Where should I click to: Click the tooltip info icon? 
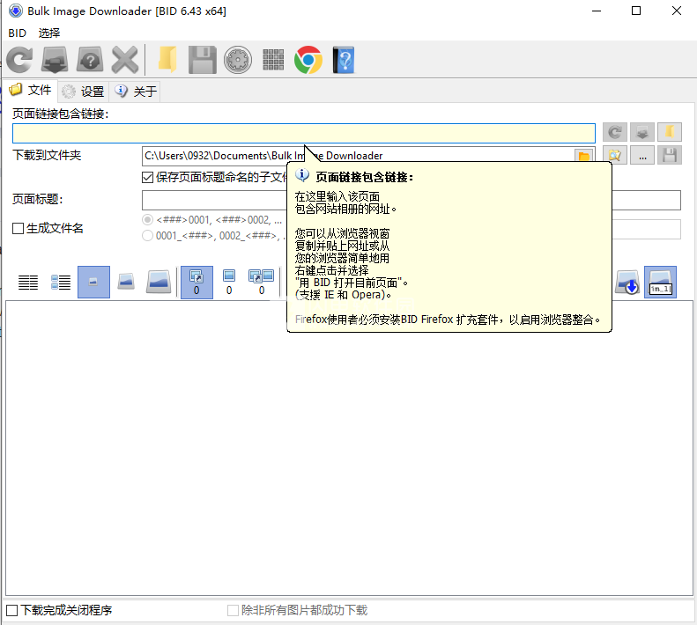302,175
